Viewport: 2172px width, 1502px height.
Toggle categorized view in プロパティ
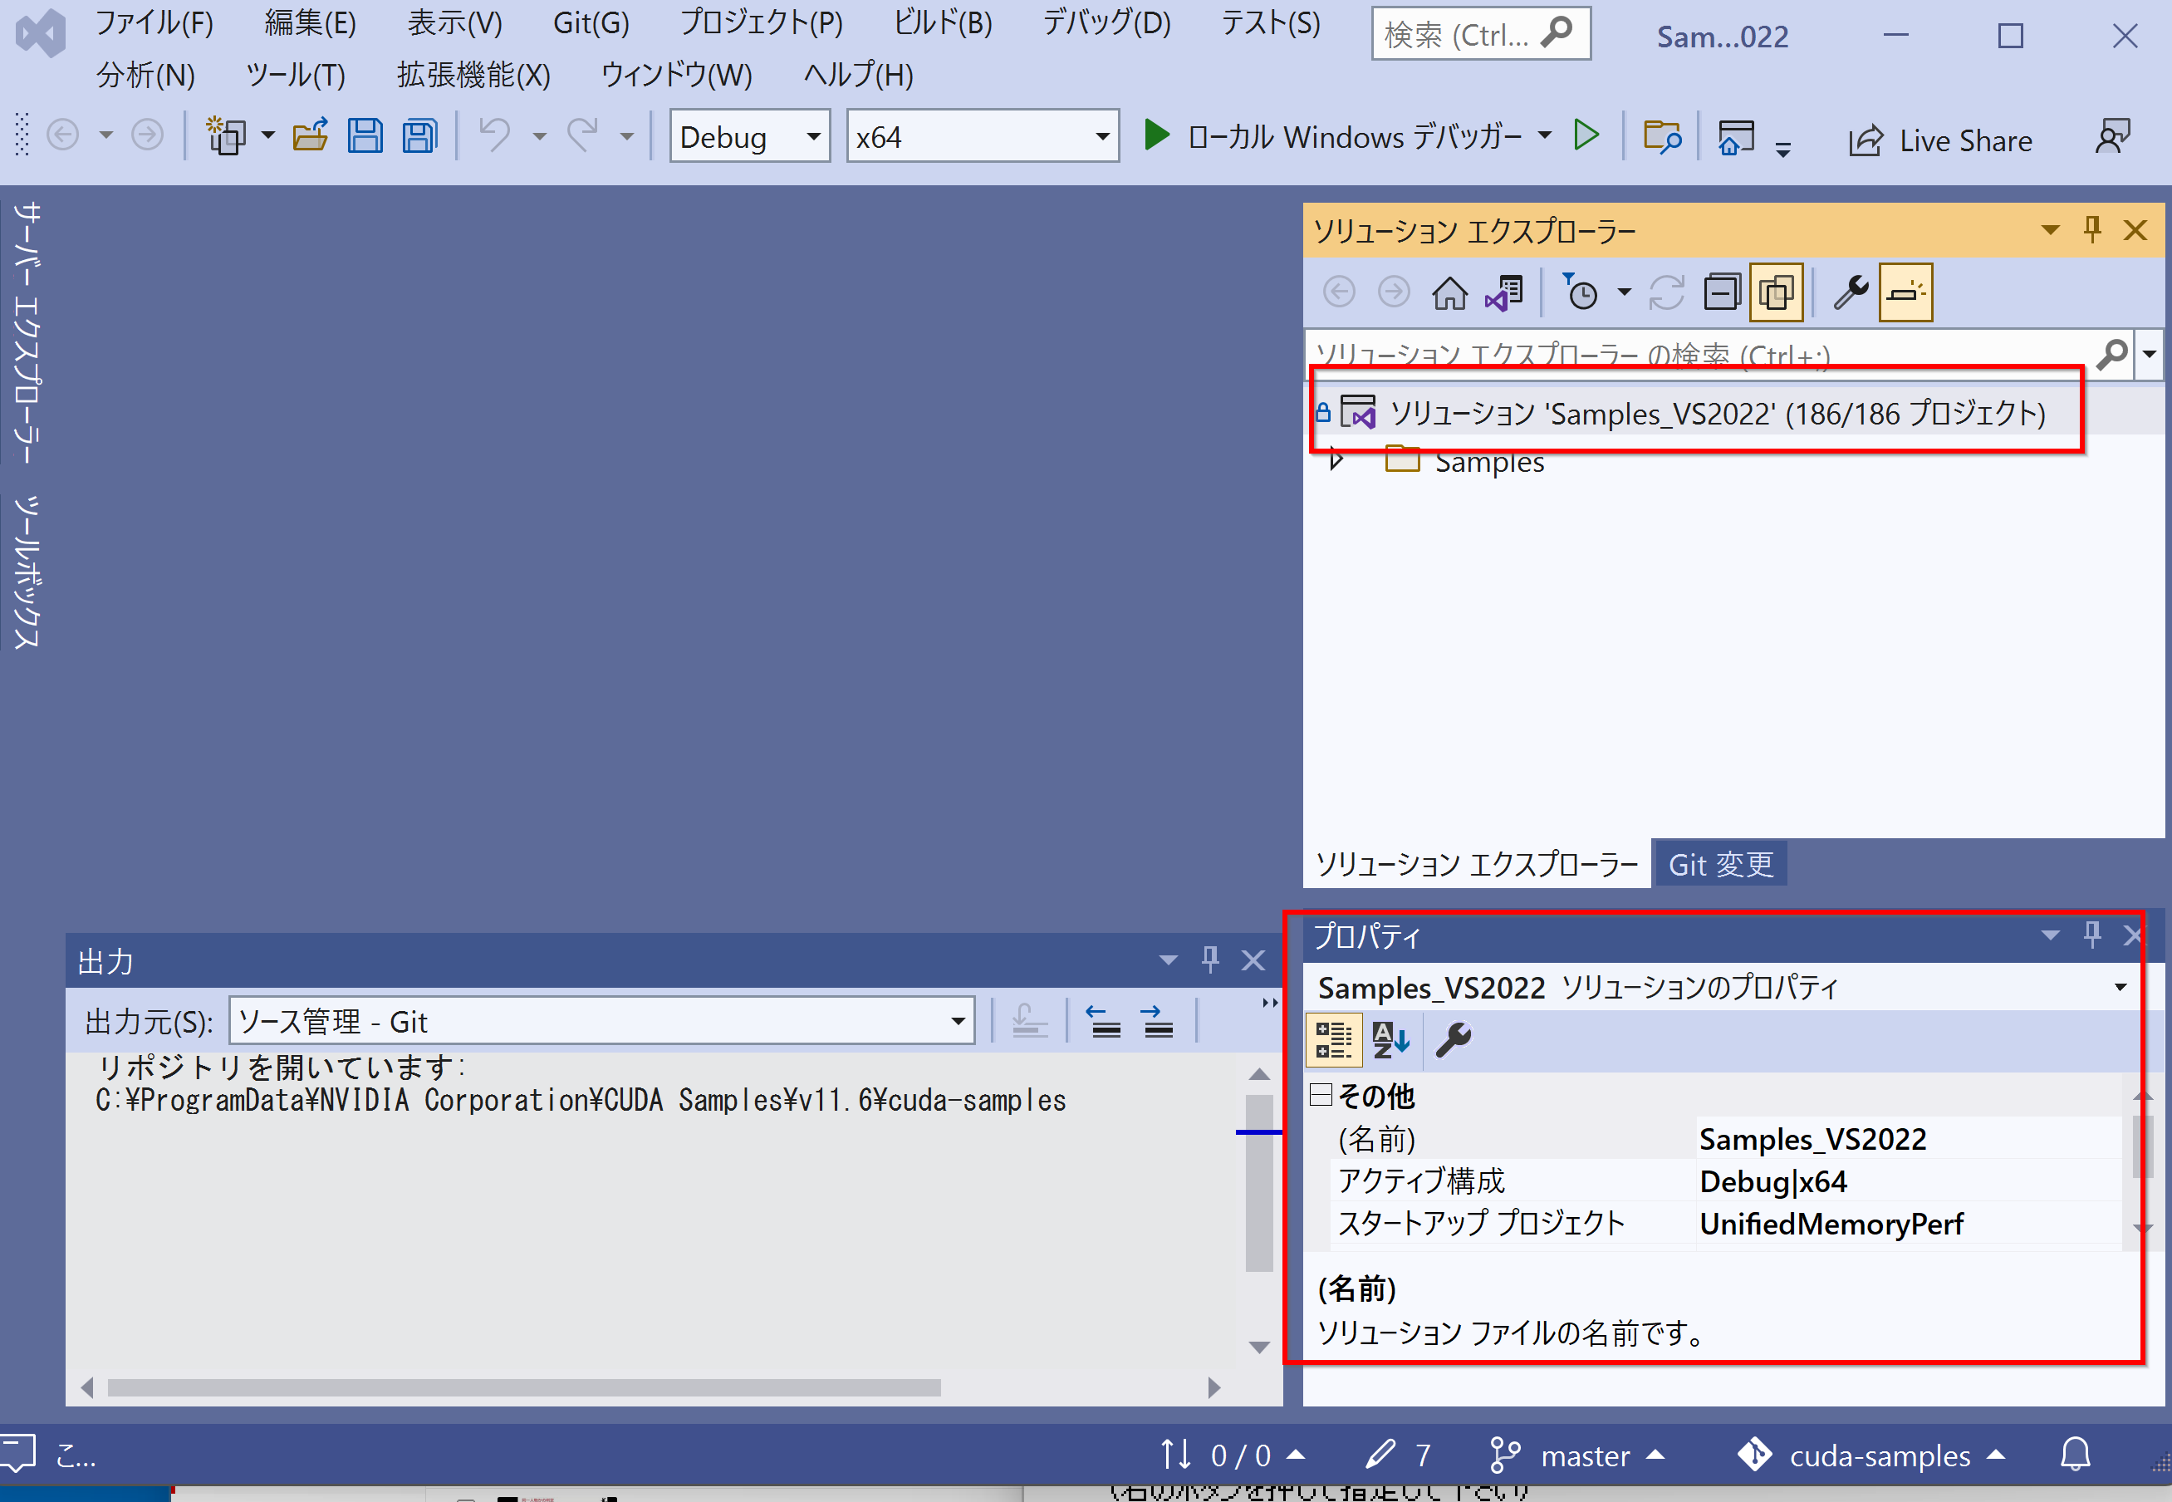pos(1333,1040)
